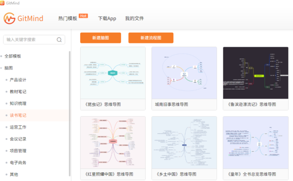Select the 产品设计 category

pyautogui.click(x=18, y=80)
